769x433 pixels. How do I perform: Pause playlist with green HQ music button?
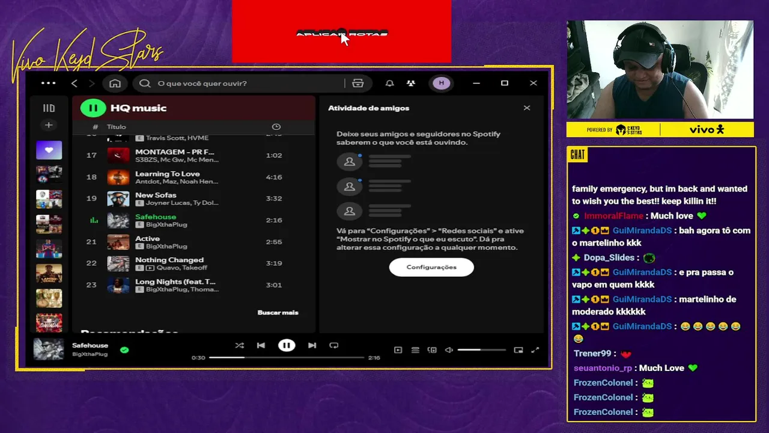tap(93, 108)
